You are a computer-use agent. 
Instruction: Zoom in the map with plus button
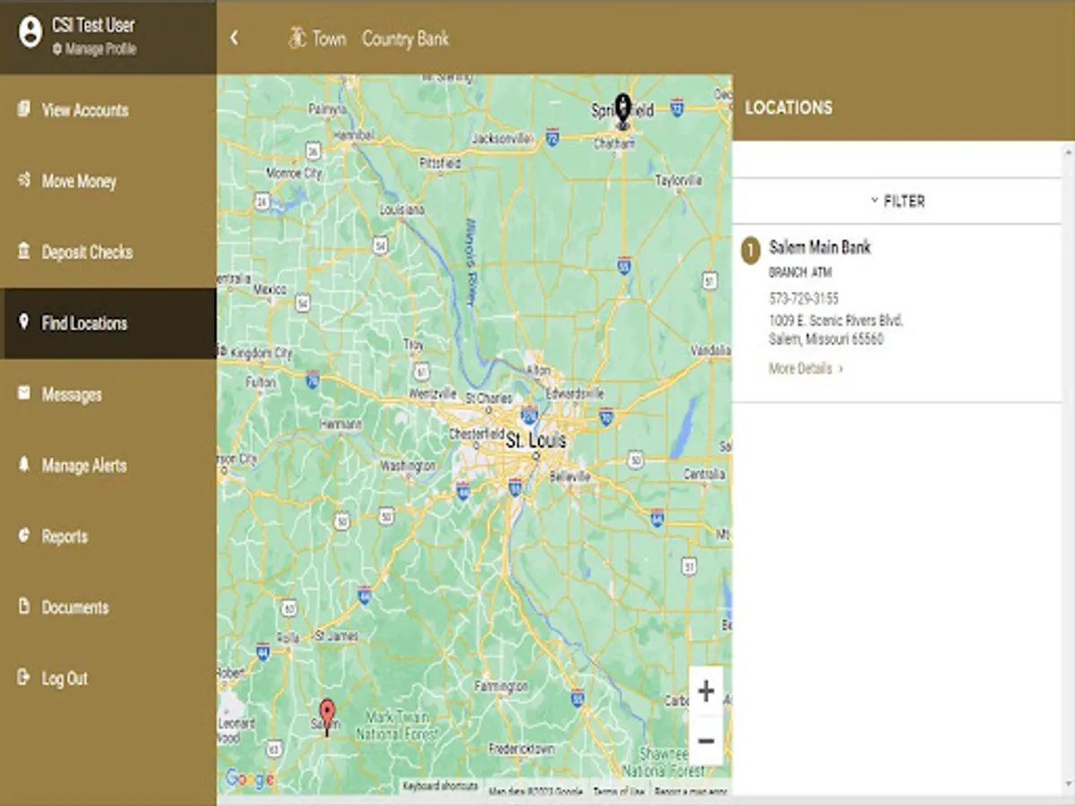[706, 690]
